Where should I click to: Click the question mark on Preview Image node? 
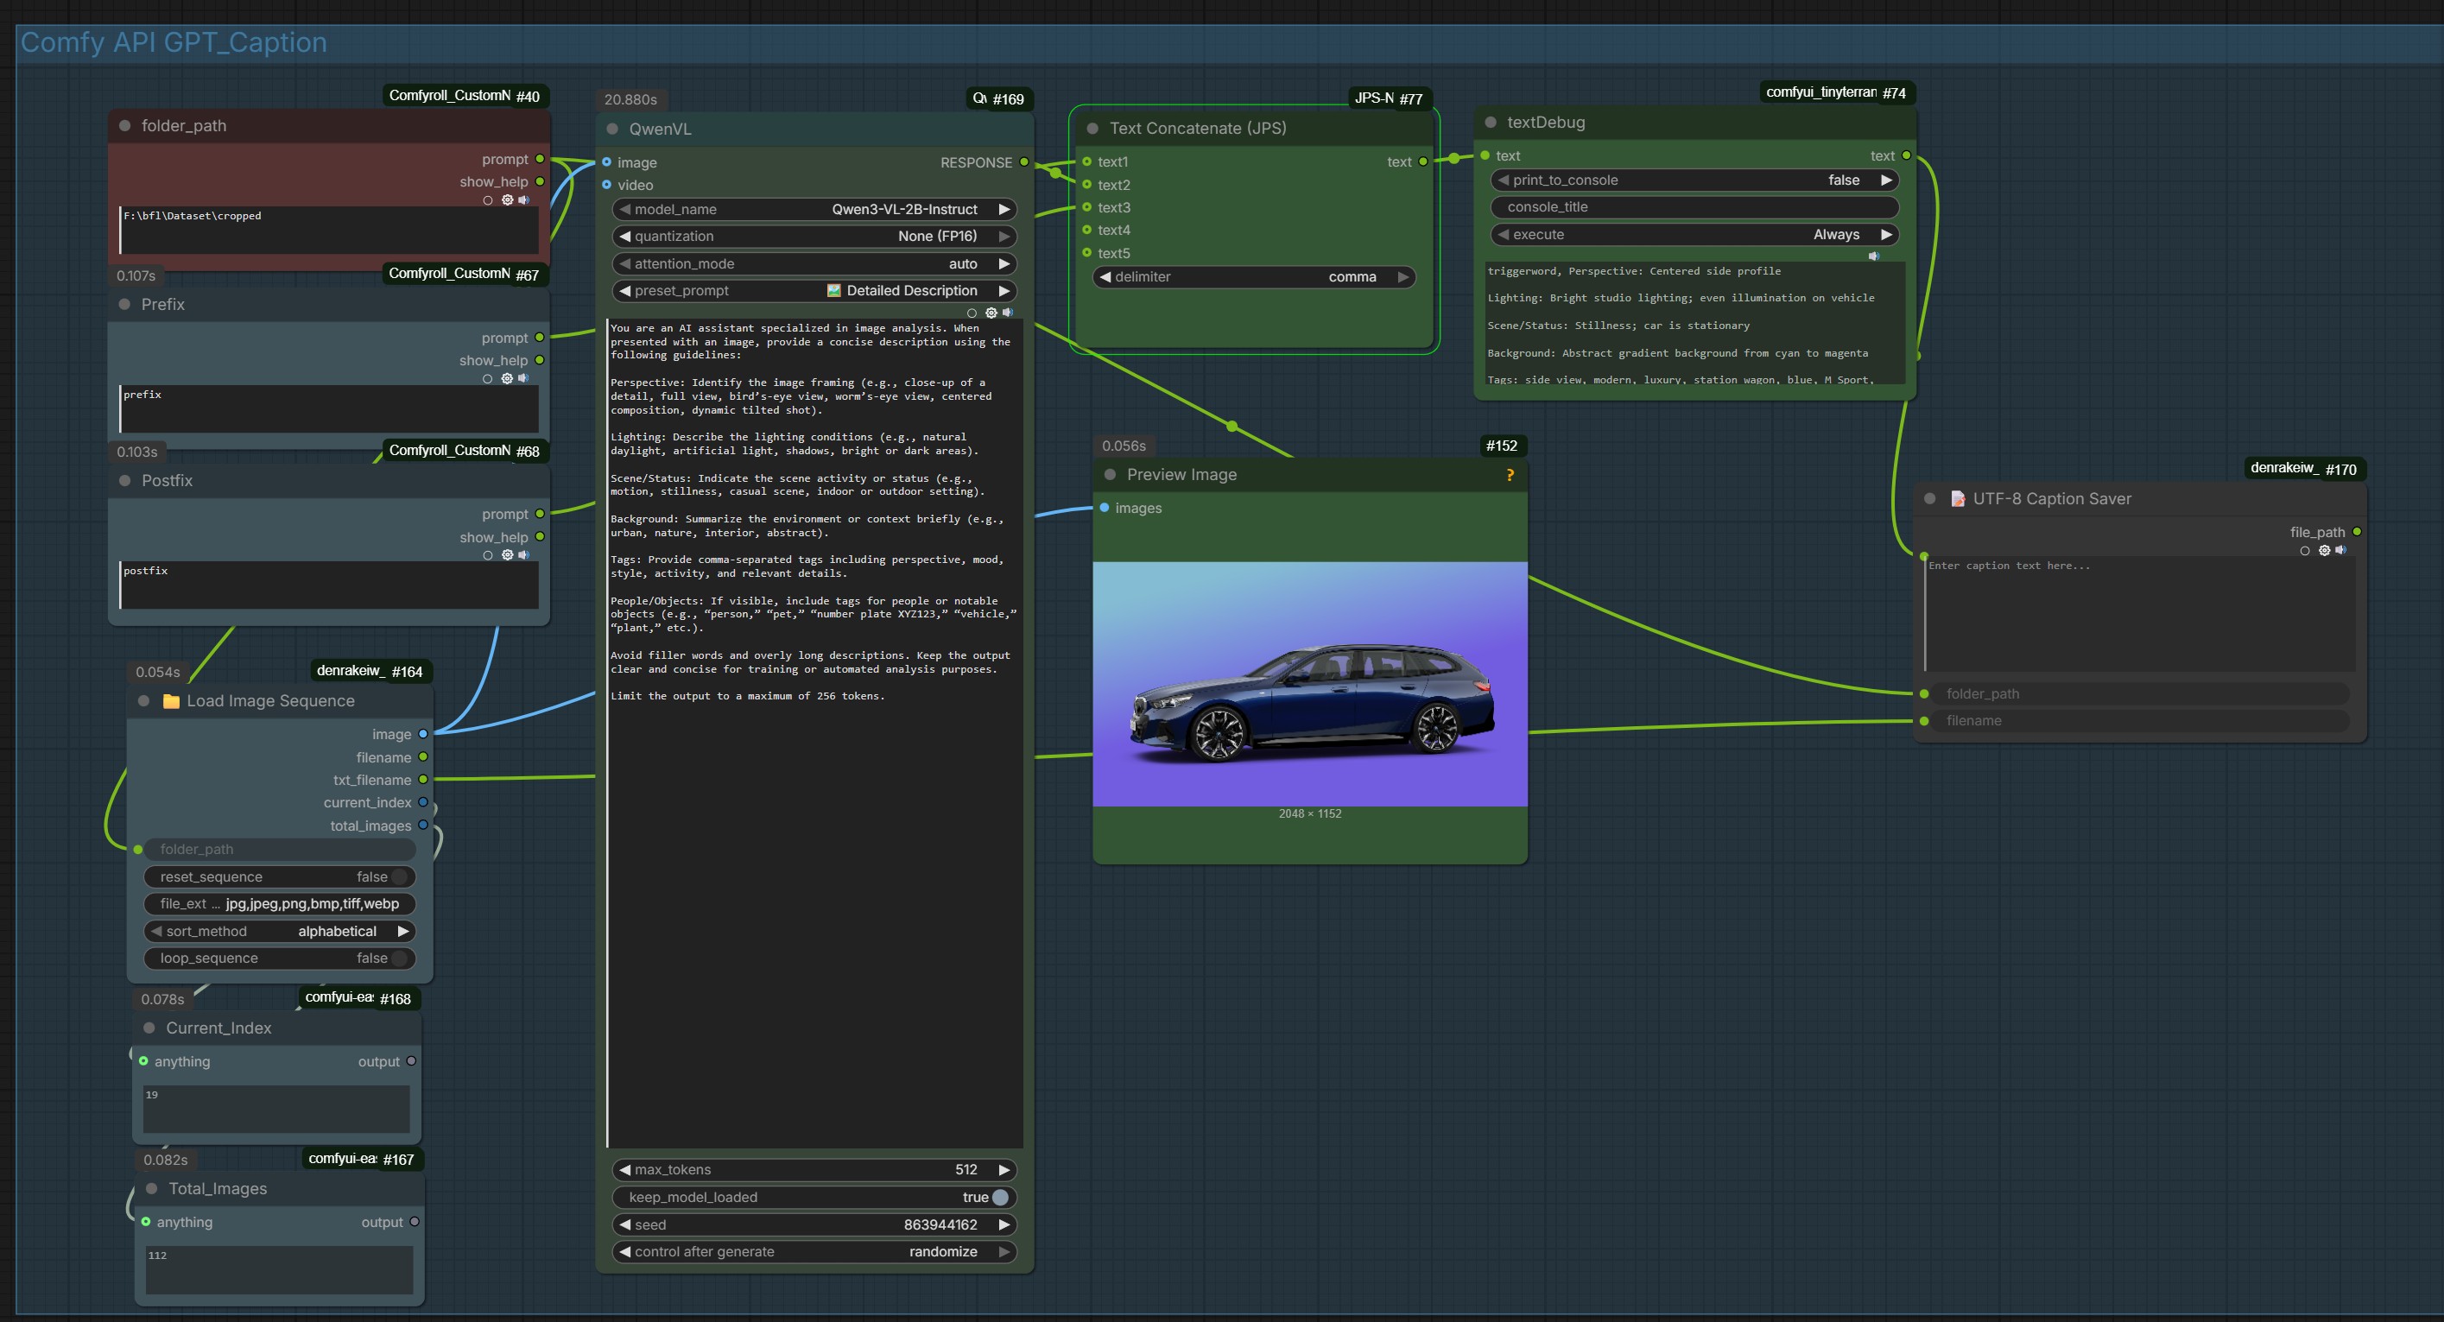pos(1510,475)
